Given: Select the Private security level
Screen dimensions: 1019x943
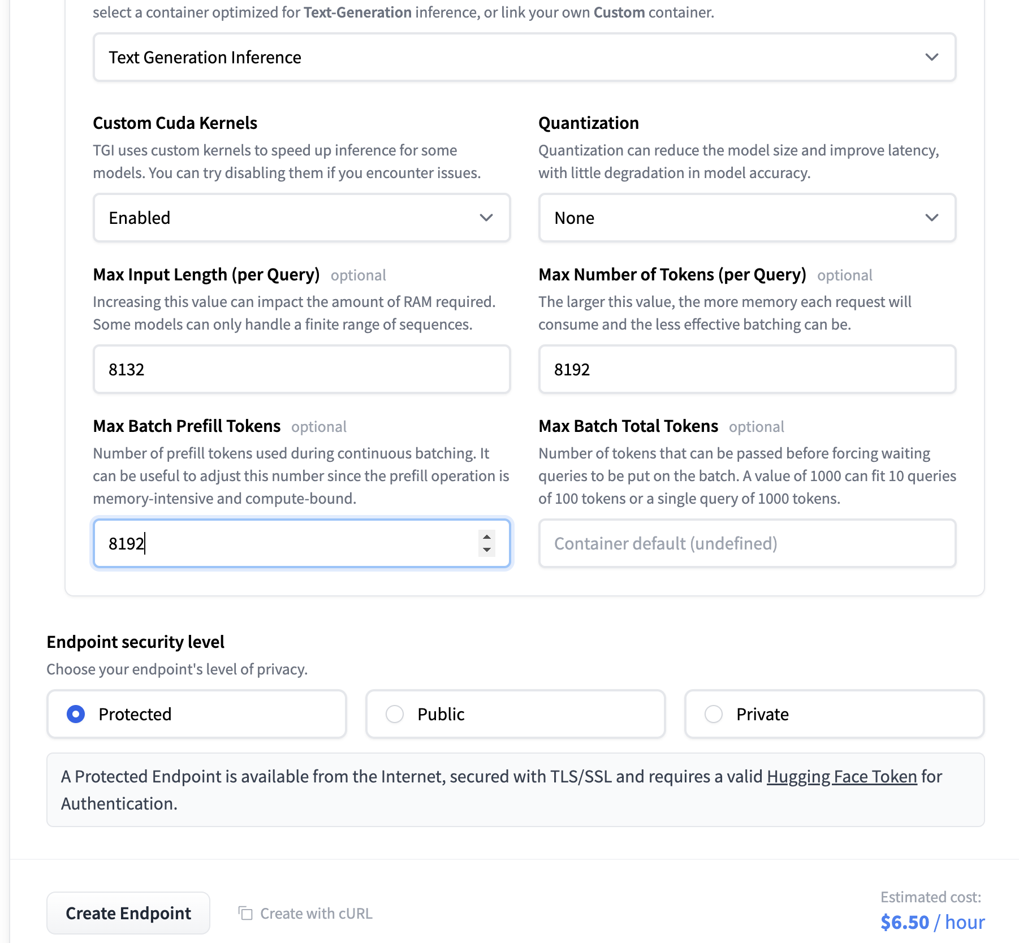Looking at the screenshot, I should coord(714,714).
